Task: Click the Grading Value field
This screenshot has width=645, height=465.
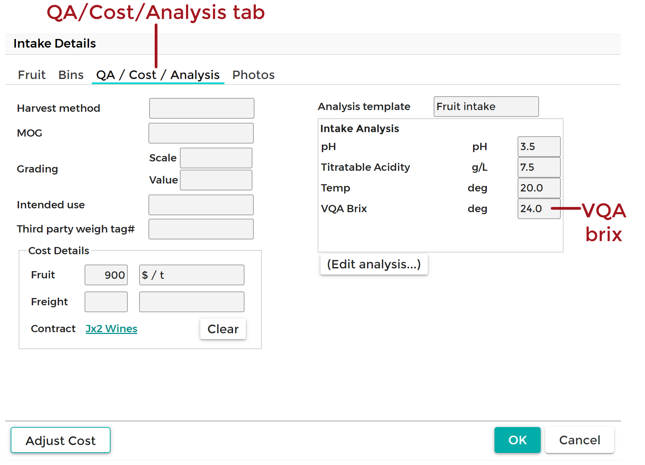Action: (x=216, y=180)
